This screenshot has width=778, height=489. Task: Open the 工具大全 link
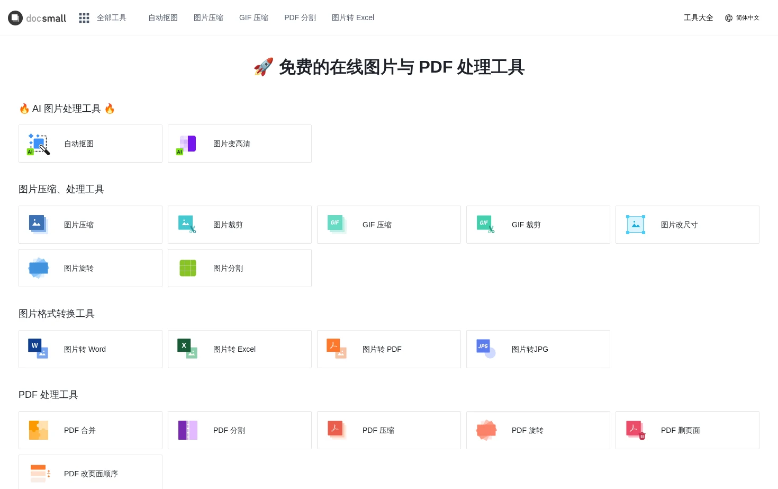coord(699,18)
